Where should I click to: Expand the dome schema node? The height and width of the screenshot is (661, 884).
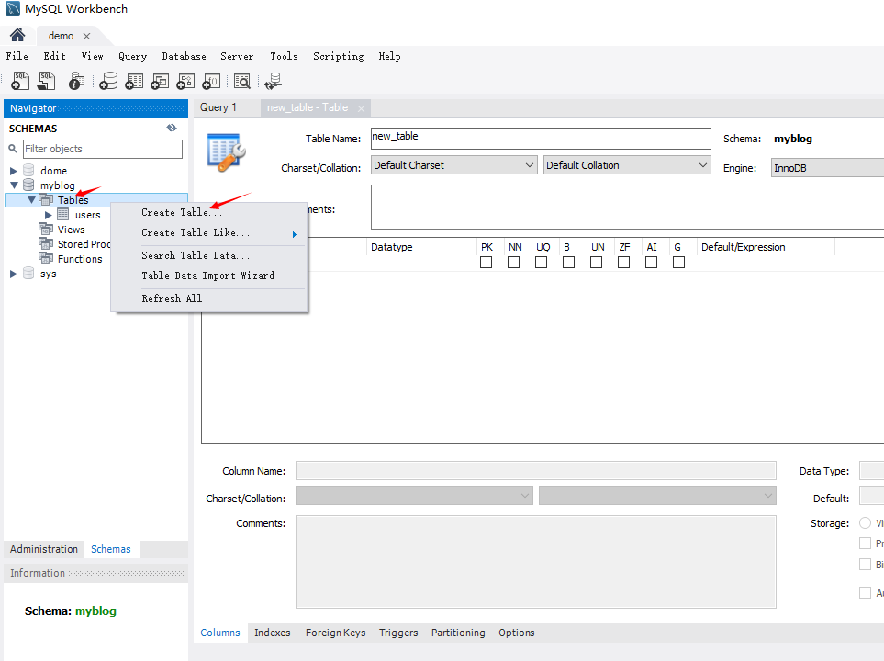click(x=14, y=171)
